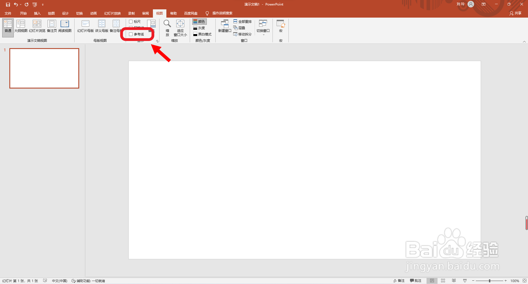This screenshot has width=528, height=284.
Task: Click 移动拆分 move split
Action: [x=243, y=34]
